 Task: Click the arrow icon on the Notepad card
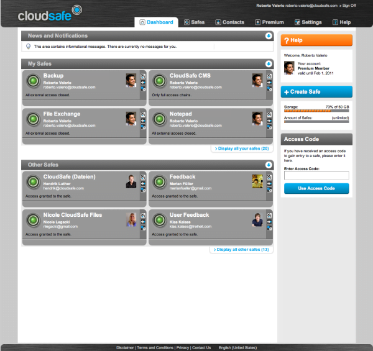click(x=269, y=121)
